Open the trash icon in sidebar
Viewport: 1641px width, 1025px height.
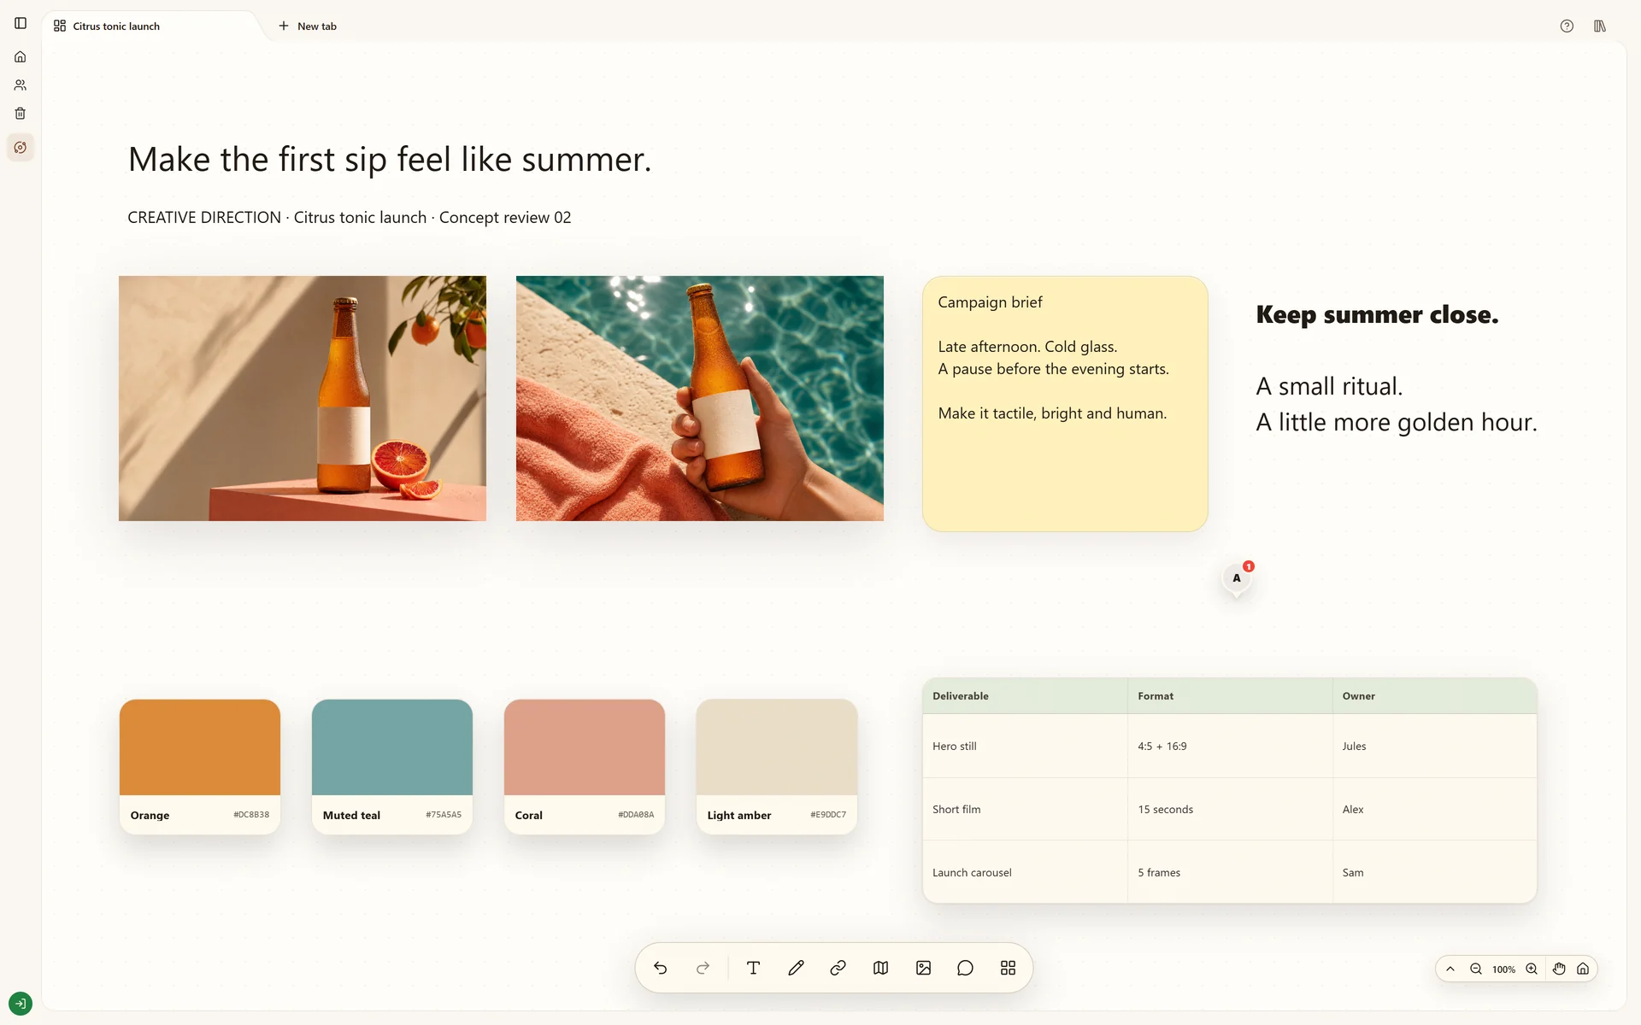21,114
